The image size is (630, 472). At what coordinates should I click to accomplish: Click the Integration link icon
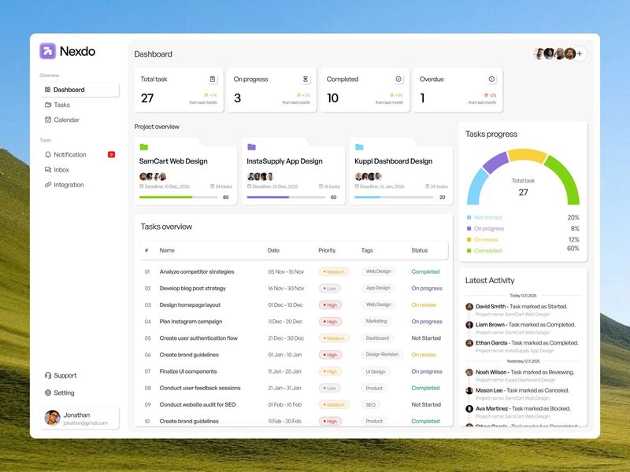pyautogui.click(x=48, y=184)
